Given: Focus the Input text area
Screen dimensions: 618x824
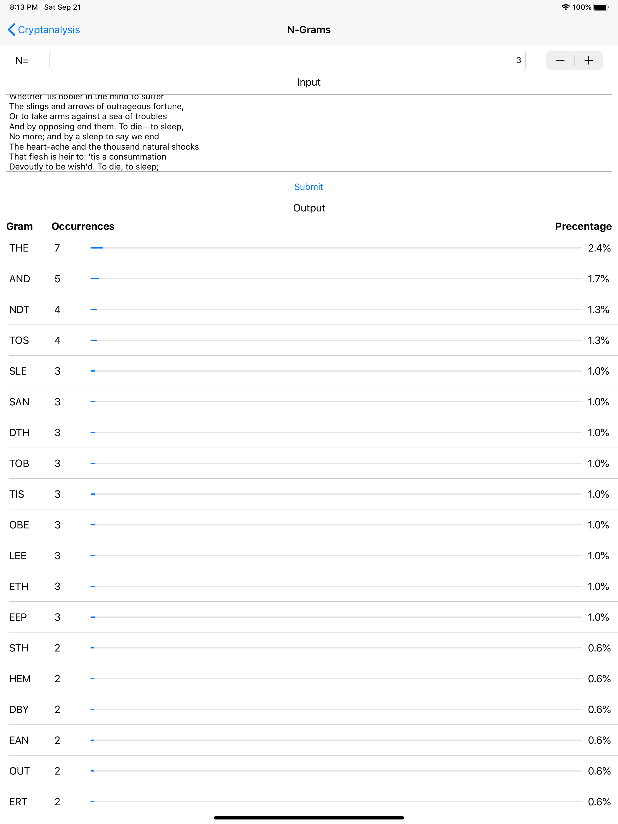Looking at the screenshot, I should point(309,133).
